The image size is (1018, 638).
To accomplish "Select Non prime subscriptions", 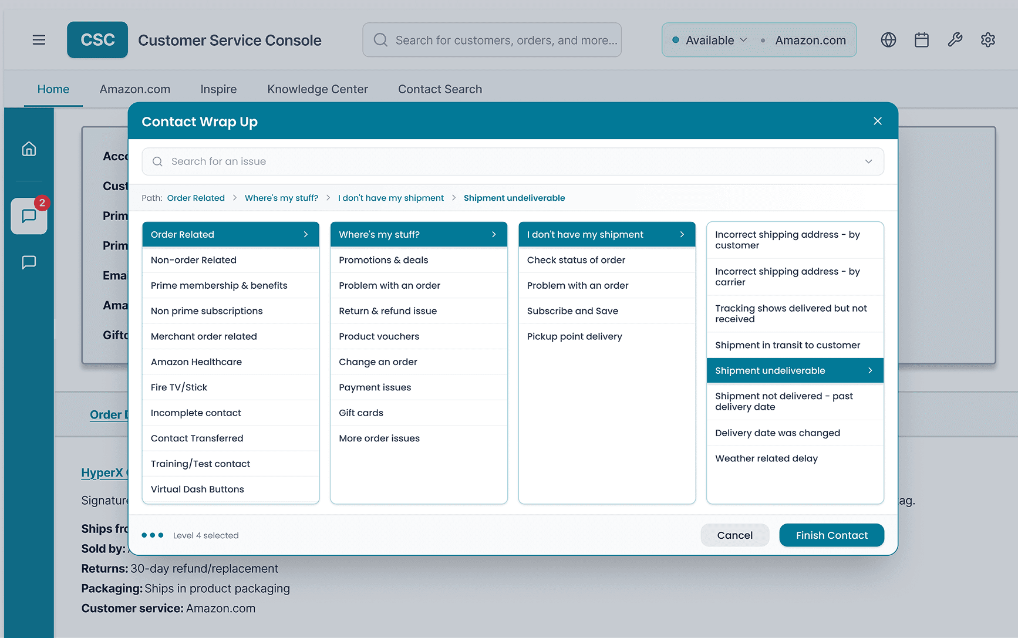I will click(231, 311).
